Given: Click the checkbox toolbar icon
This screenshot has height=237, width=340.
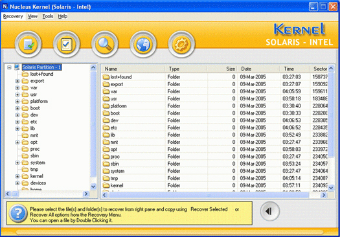Looking at the screenshot, I should [66, 44].
